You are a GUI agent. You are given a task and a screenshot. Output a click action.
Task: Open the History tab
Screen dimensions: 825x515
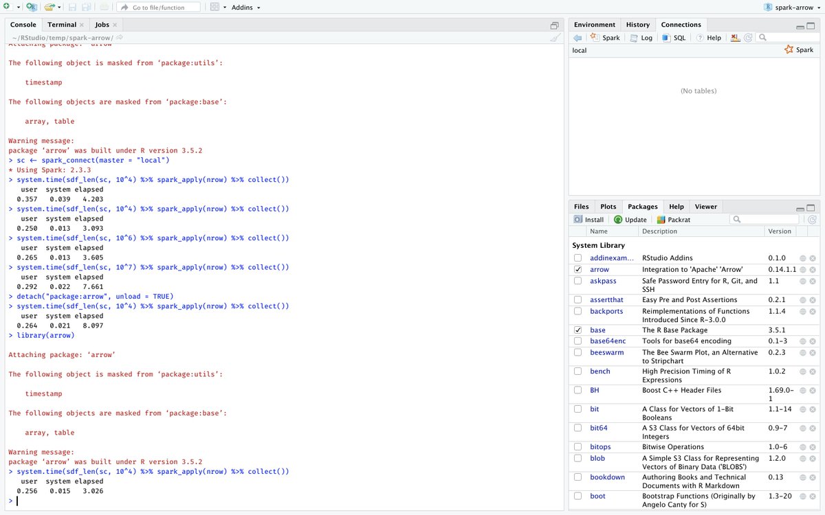pyautogui.click(x=638, y=25)
